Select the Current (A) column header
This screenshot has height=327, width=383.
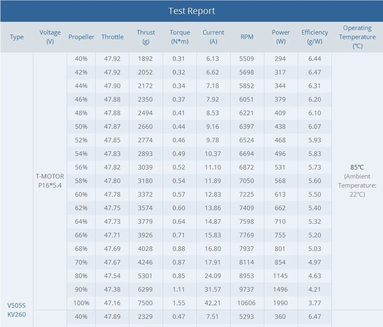(213, 37)
